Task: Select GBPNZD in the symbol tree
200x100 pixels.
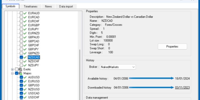Action: tap(34, 53)
